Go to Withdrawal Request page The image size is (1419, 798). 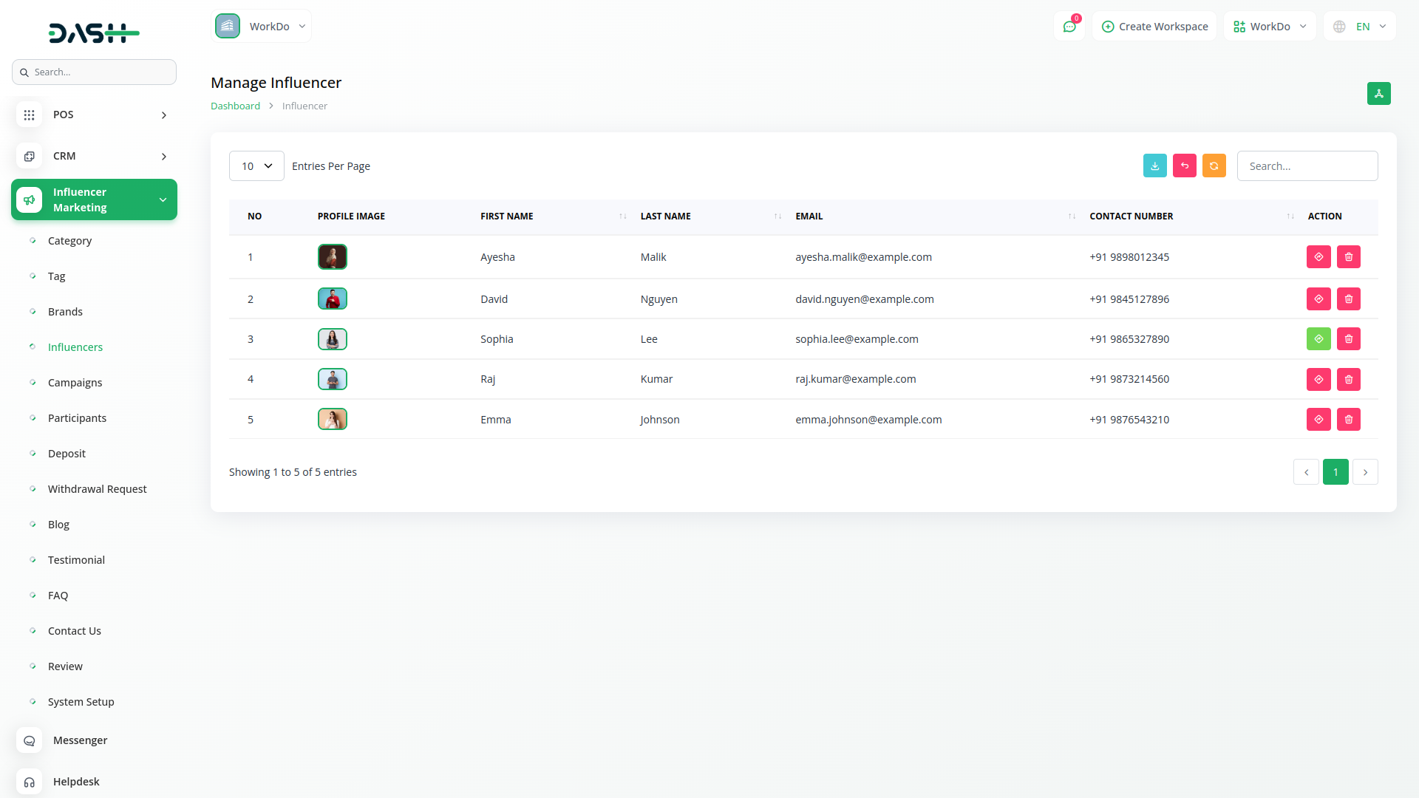97,489
